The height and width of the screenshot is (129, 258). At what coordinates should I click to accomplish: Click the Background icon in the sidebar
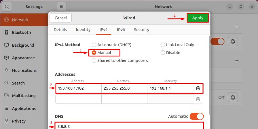pyautogui.click(x=6, y=45)
